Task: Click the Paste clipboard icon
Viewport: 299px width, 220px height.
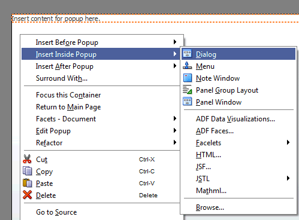Action: (x=27, y=183)
